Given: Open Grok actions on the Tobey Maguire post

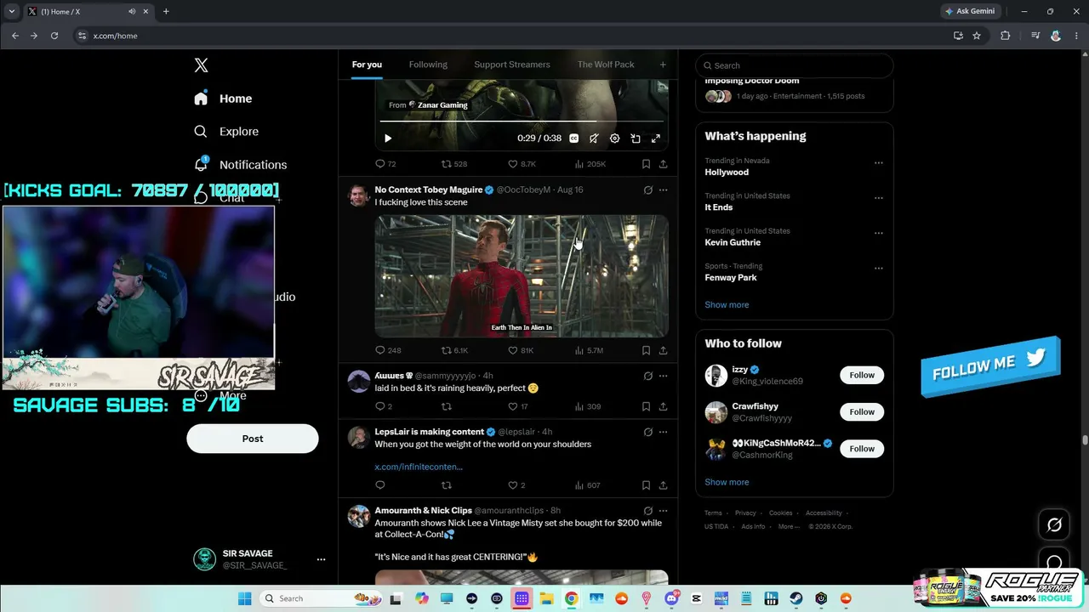Looking at the screenshot, I should point(647,190).
